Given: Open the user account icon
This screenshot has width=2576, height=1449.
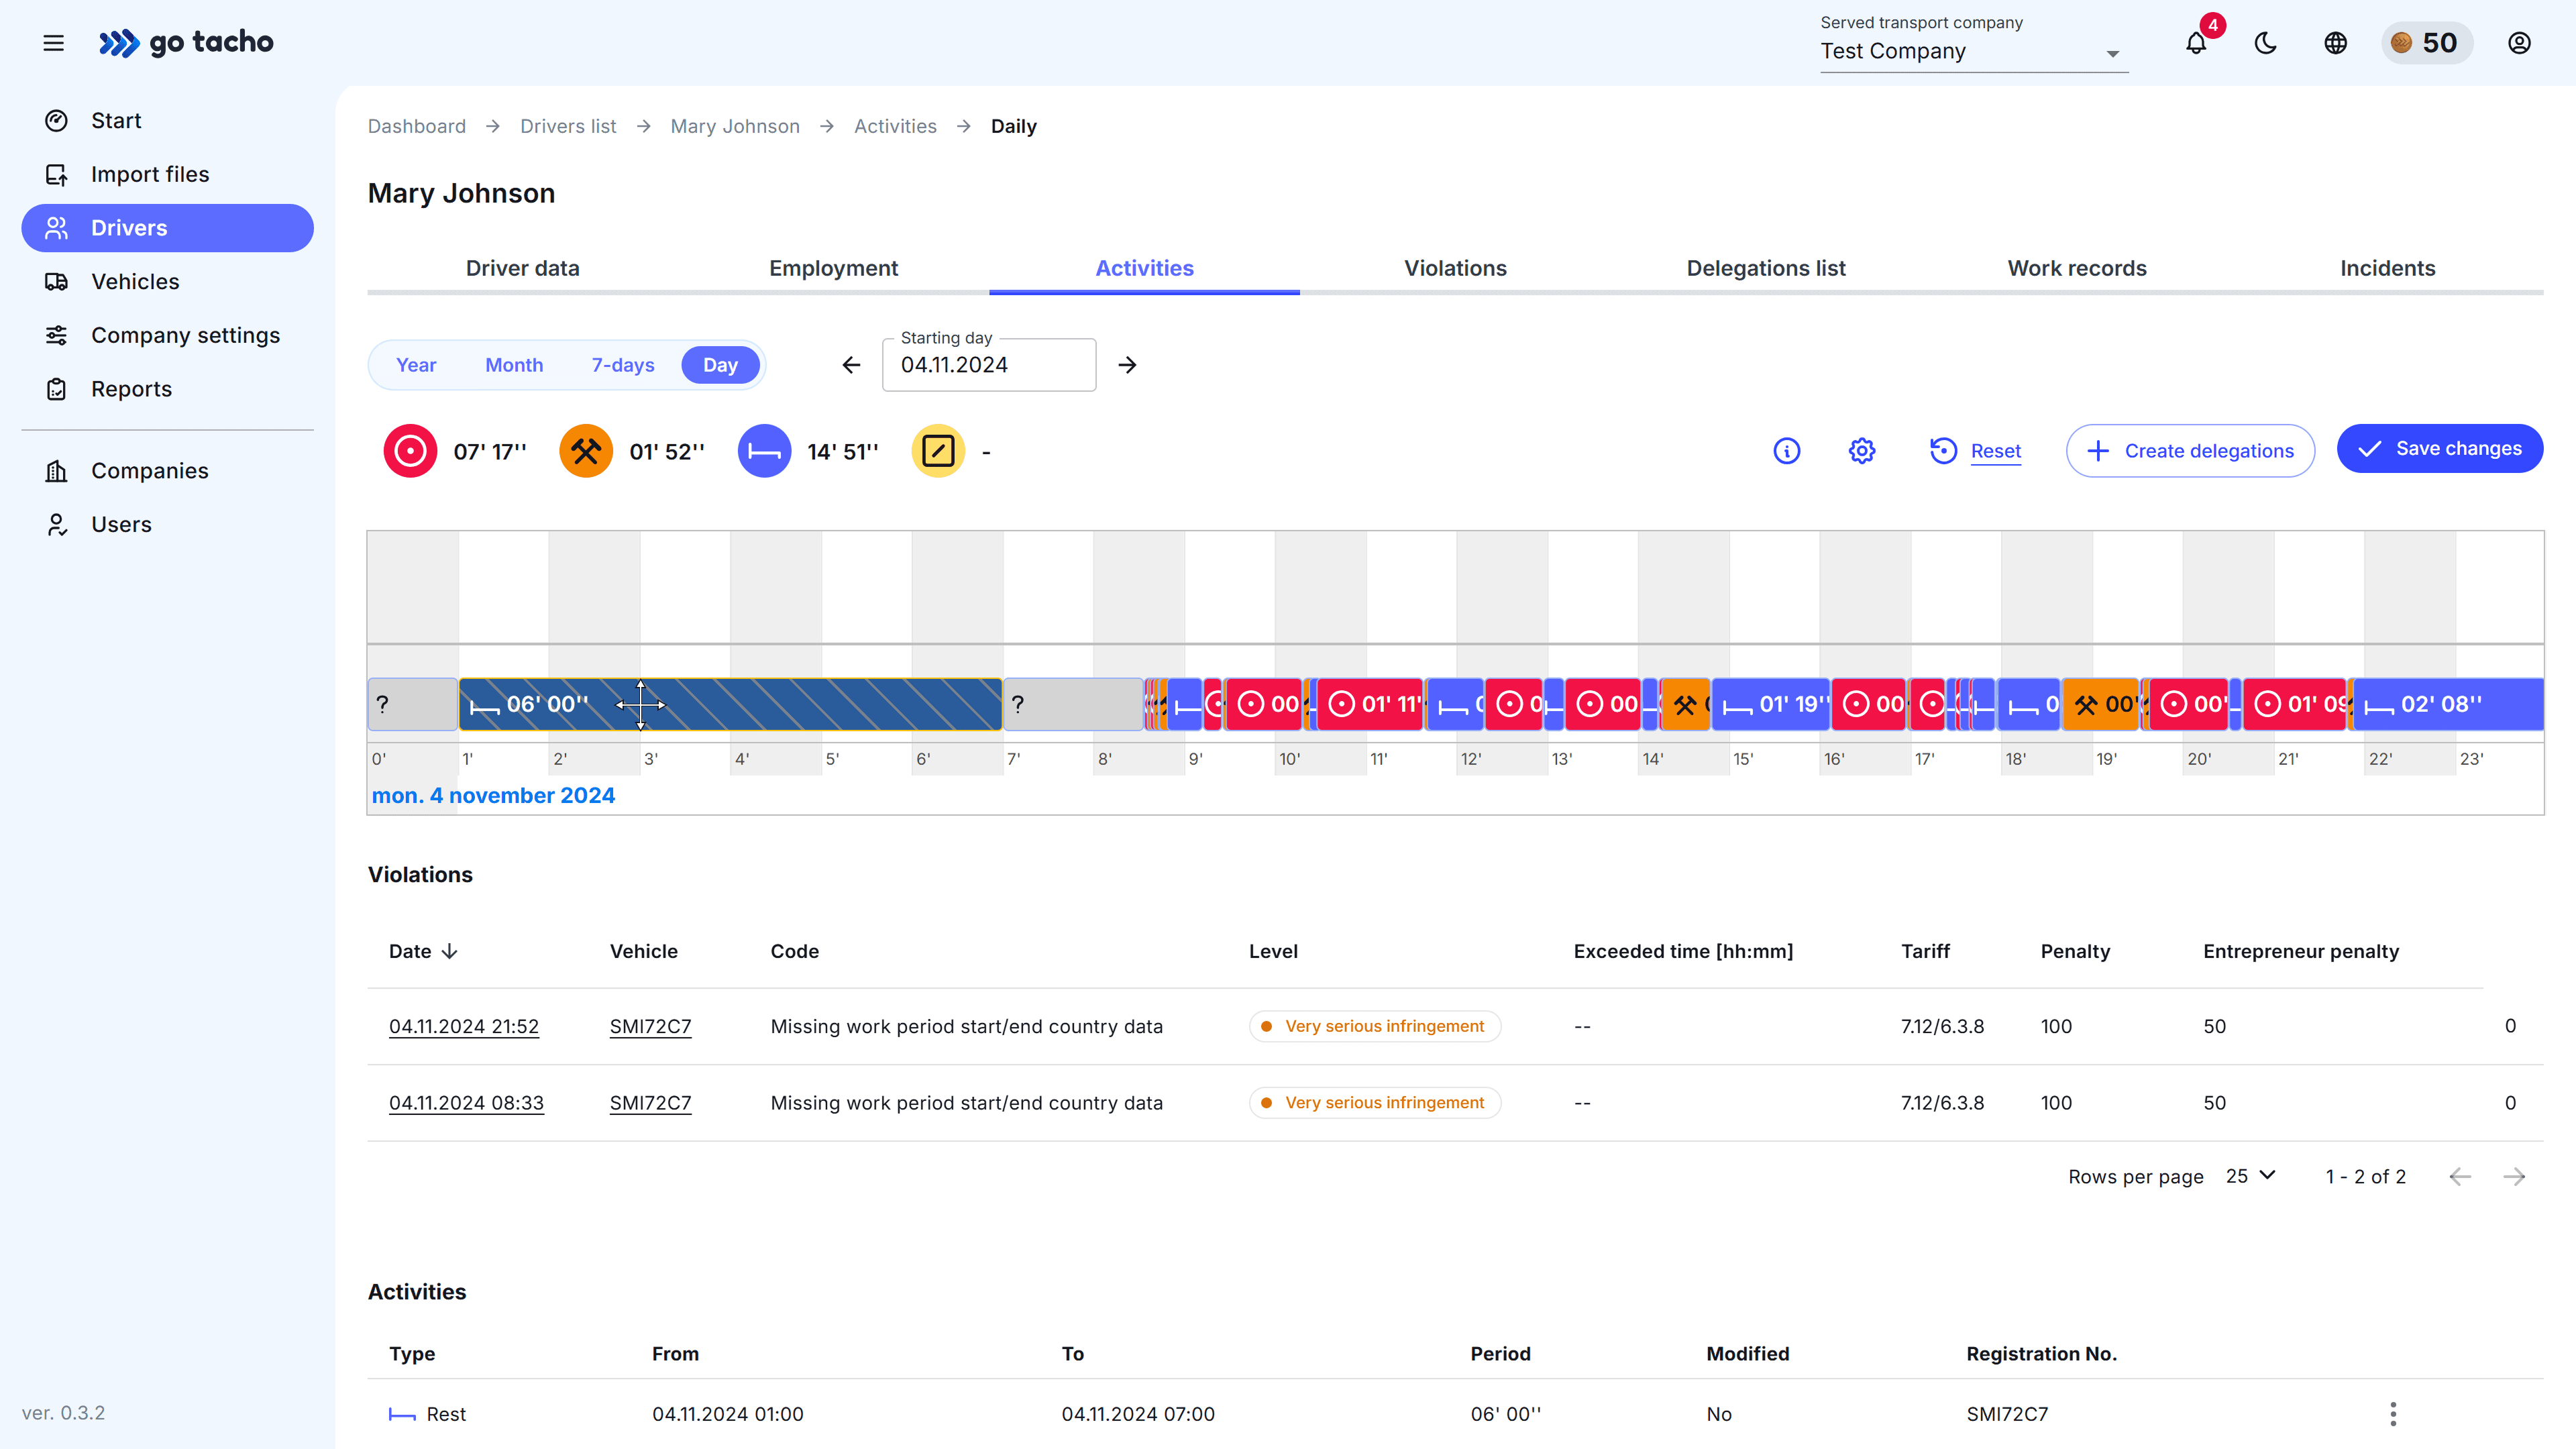Looking at the screenshot, I should tap(2518, 43).
